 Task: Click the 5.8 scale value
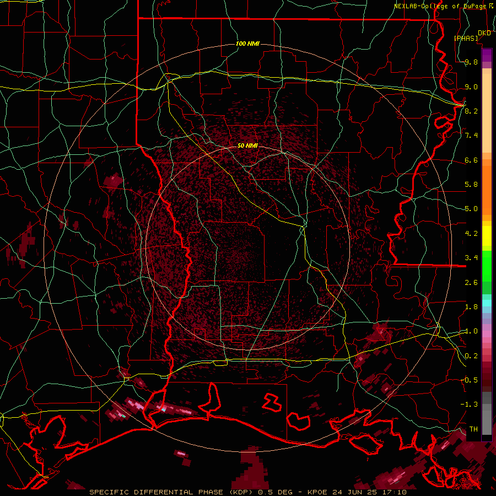471,185
